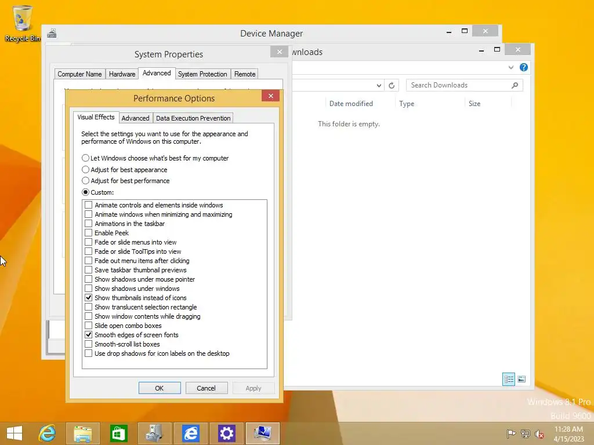Switch to Device Manager taskbar icon
The width and height of the screenshot is (594, 445).
pos(154,433)
